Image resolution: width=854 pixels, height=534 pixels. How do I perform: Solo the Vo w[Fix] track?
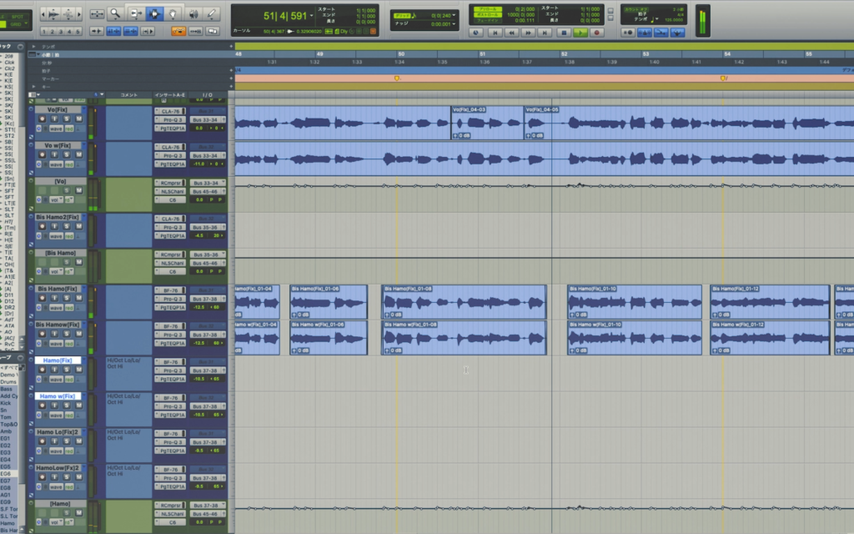(66, 155)
